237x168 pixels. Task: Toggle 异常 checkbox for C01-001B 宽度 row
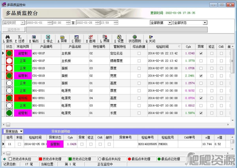pyautogui.click(x=201, y=76)
